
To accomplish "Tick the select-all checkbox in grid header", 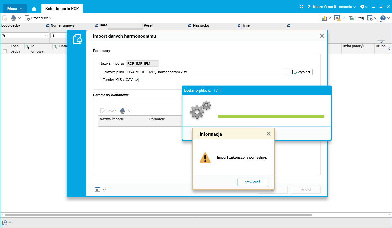I will click(5, 51).
